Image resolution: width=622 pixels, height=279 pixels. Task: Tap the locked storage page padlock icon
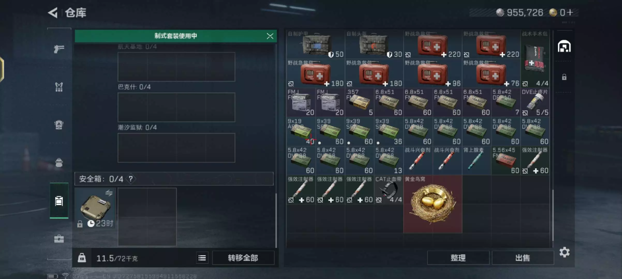pyautogui.click(x=564, y=77)
